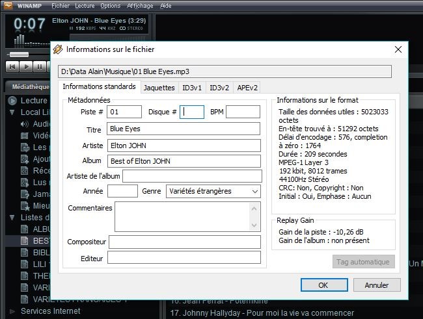Viewport: 423px width, 319px height.
Task: Click the Vidéo film icon in library tree
Action: click(24, 136)
